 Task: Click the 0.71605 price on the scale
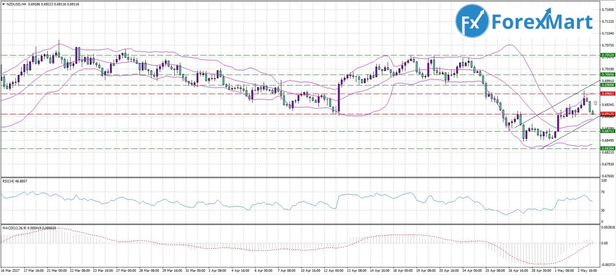coord(607,9)
